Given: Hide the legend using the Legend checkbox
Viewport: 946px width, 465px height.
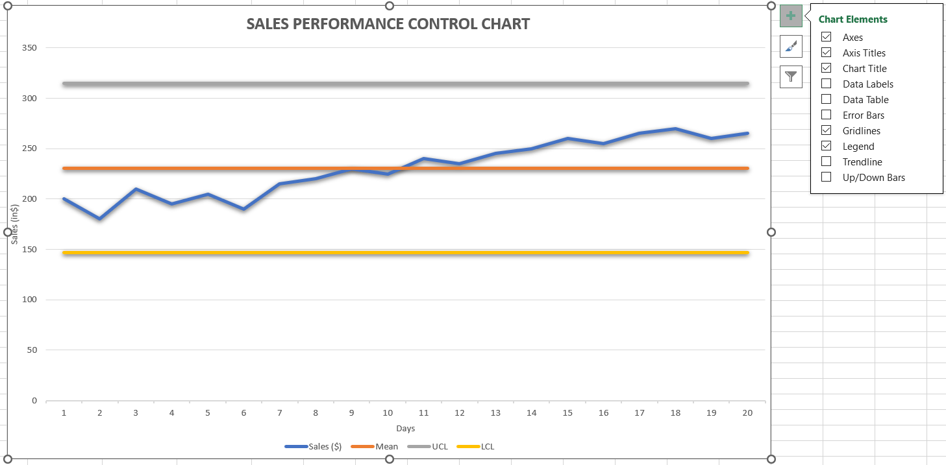Looking at the screenshot, I should point(827,146).
